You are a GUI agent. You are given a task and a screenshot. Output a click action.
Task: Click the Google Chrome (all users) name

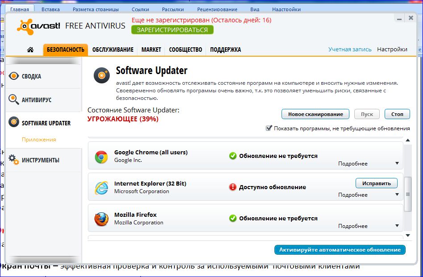[x=151, y=153]
